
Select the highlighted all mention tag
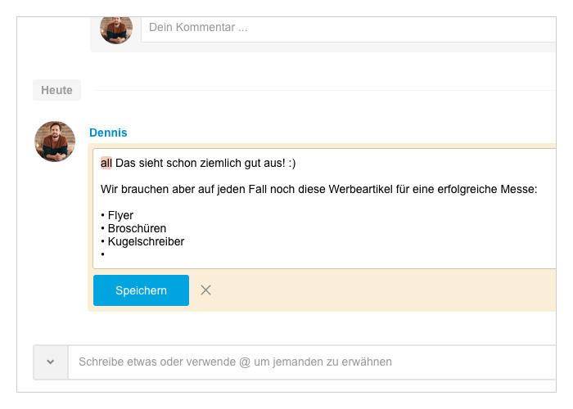106,163
